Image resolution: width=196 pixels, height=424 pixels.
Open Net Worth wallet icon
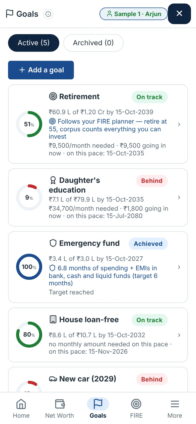60,404
